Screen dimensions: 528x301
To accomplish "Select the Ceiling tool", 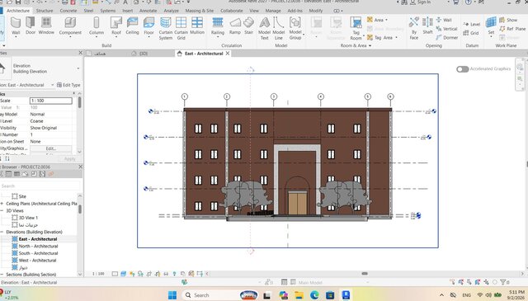I will [x=132, y=26].
